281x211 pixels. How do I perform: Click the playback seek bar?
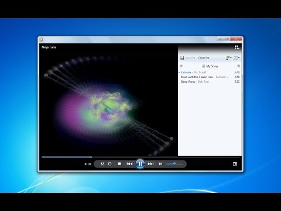[x=140, y=157]
